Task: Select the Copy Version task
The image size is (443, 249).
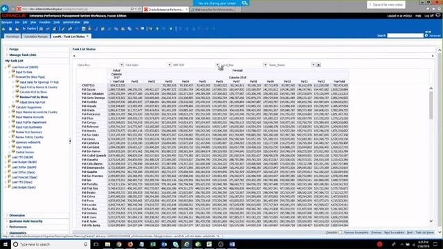Action: click(x=24, y=147)
